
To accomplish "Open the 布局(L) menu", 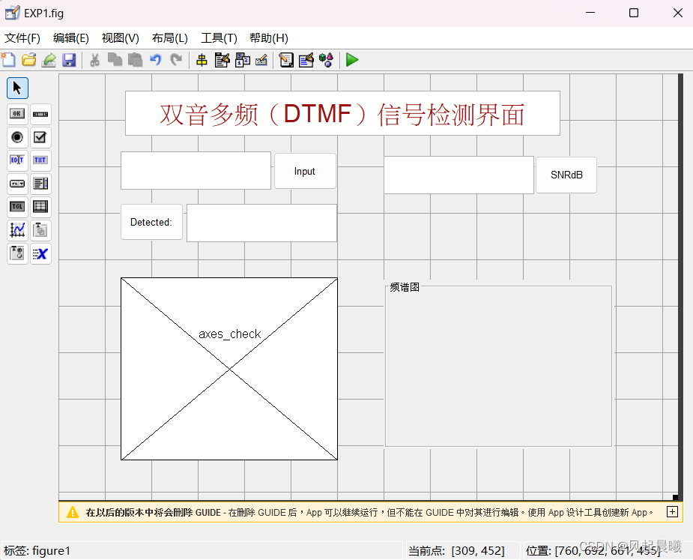I will [169, 38].
